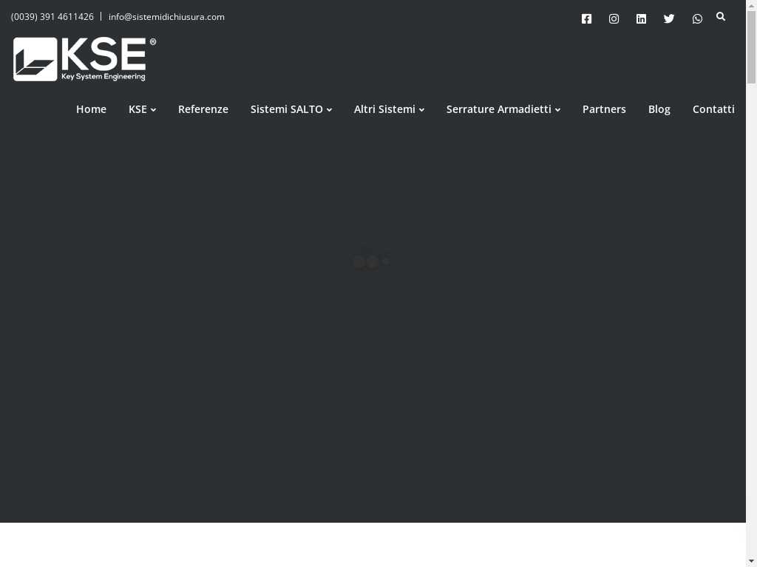Open the Altri Sistemi dropdown

(389, 109)
